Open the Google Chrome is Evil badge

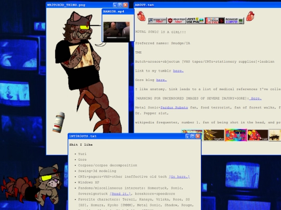tap(215, 21)
